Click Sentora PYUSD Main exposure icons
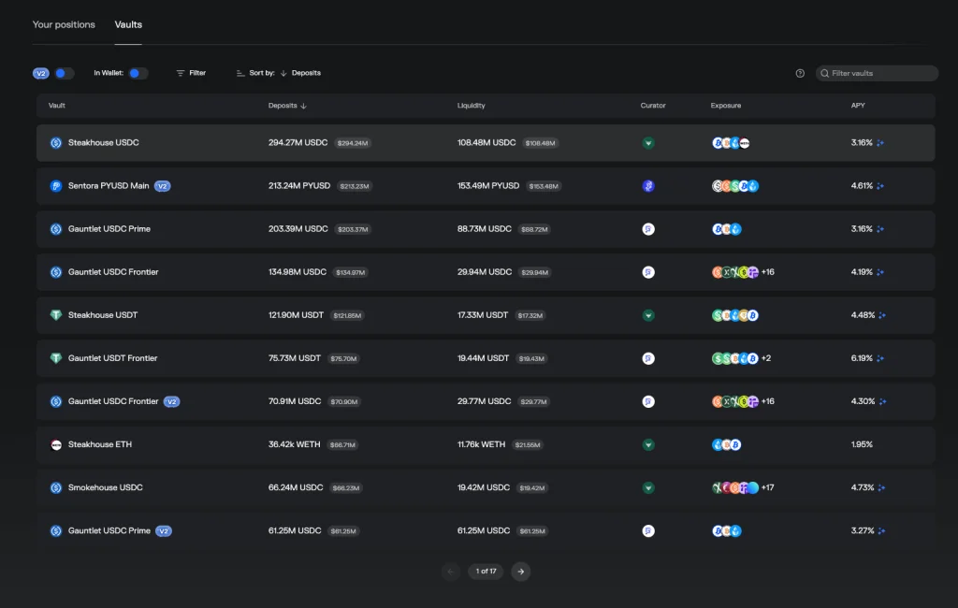Screen dimensions: 958x608 pos(735,186)
